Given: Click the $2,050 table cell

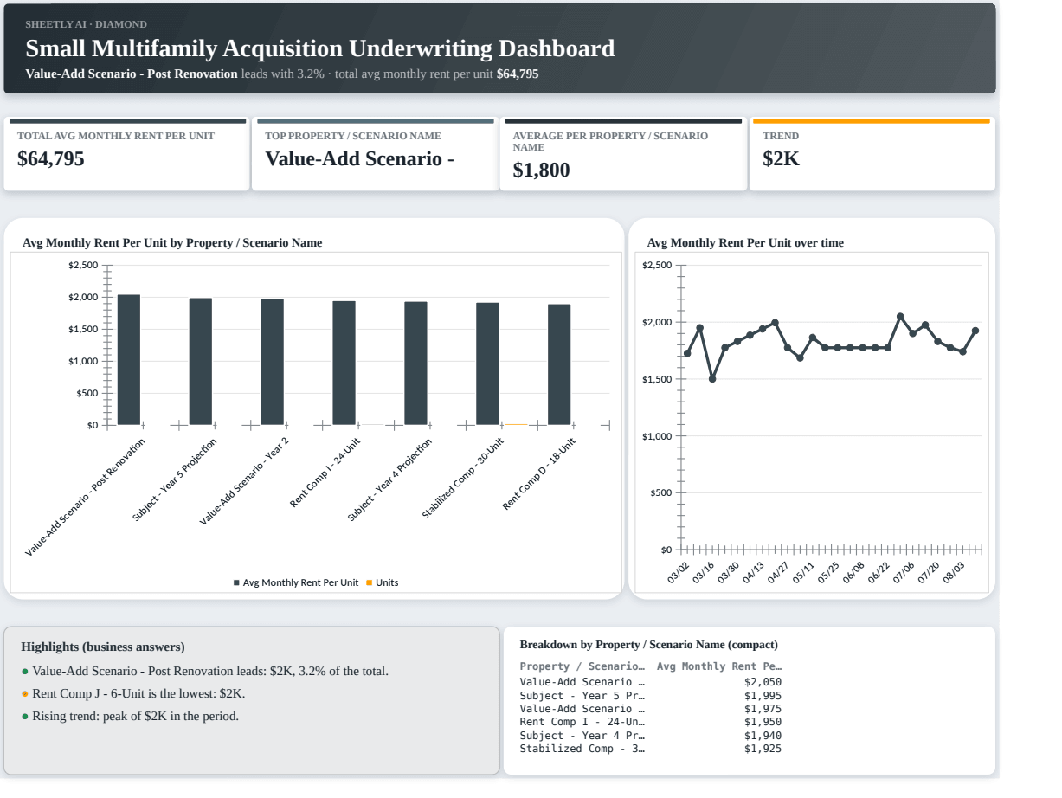Looking at the screenshot, I should pos(763,682).
